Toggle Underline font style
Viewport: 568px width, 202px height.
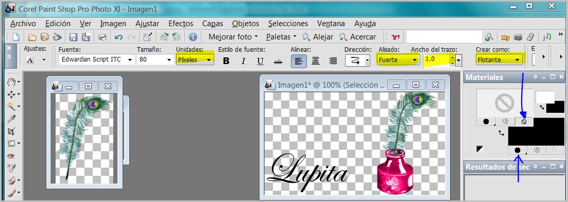(x=260, y=61)
